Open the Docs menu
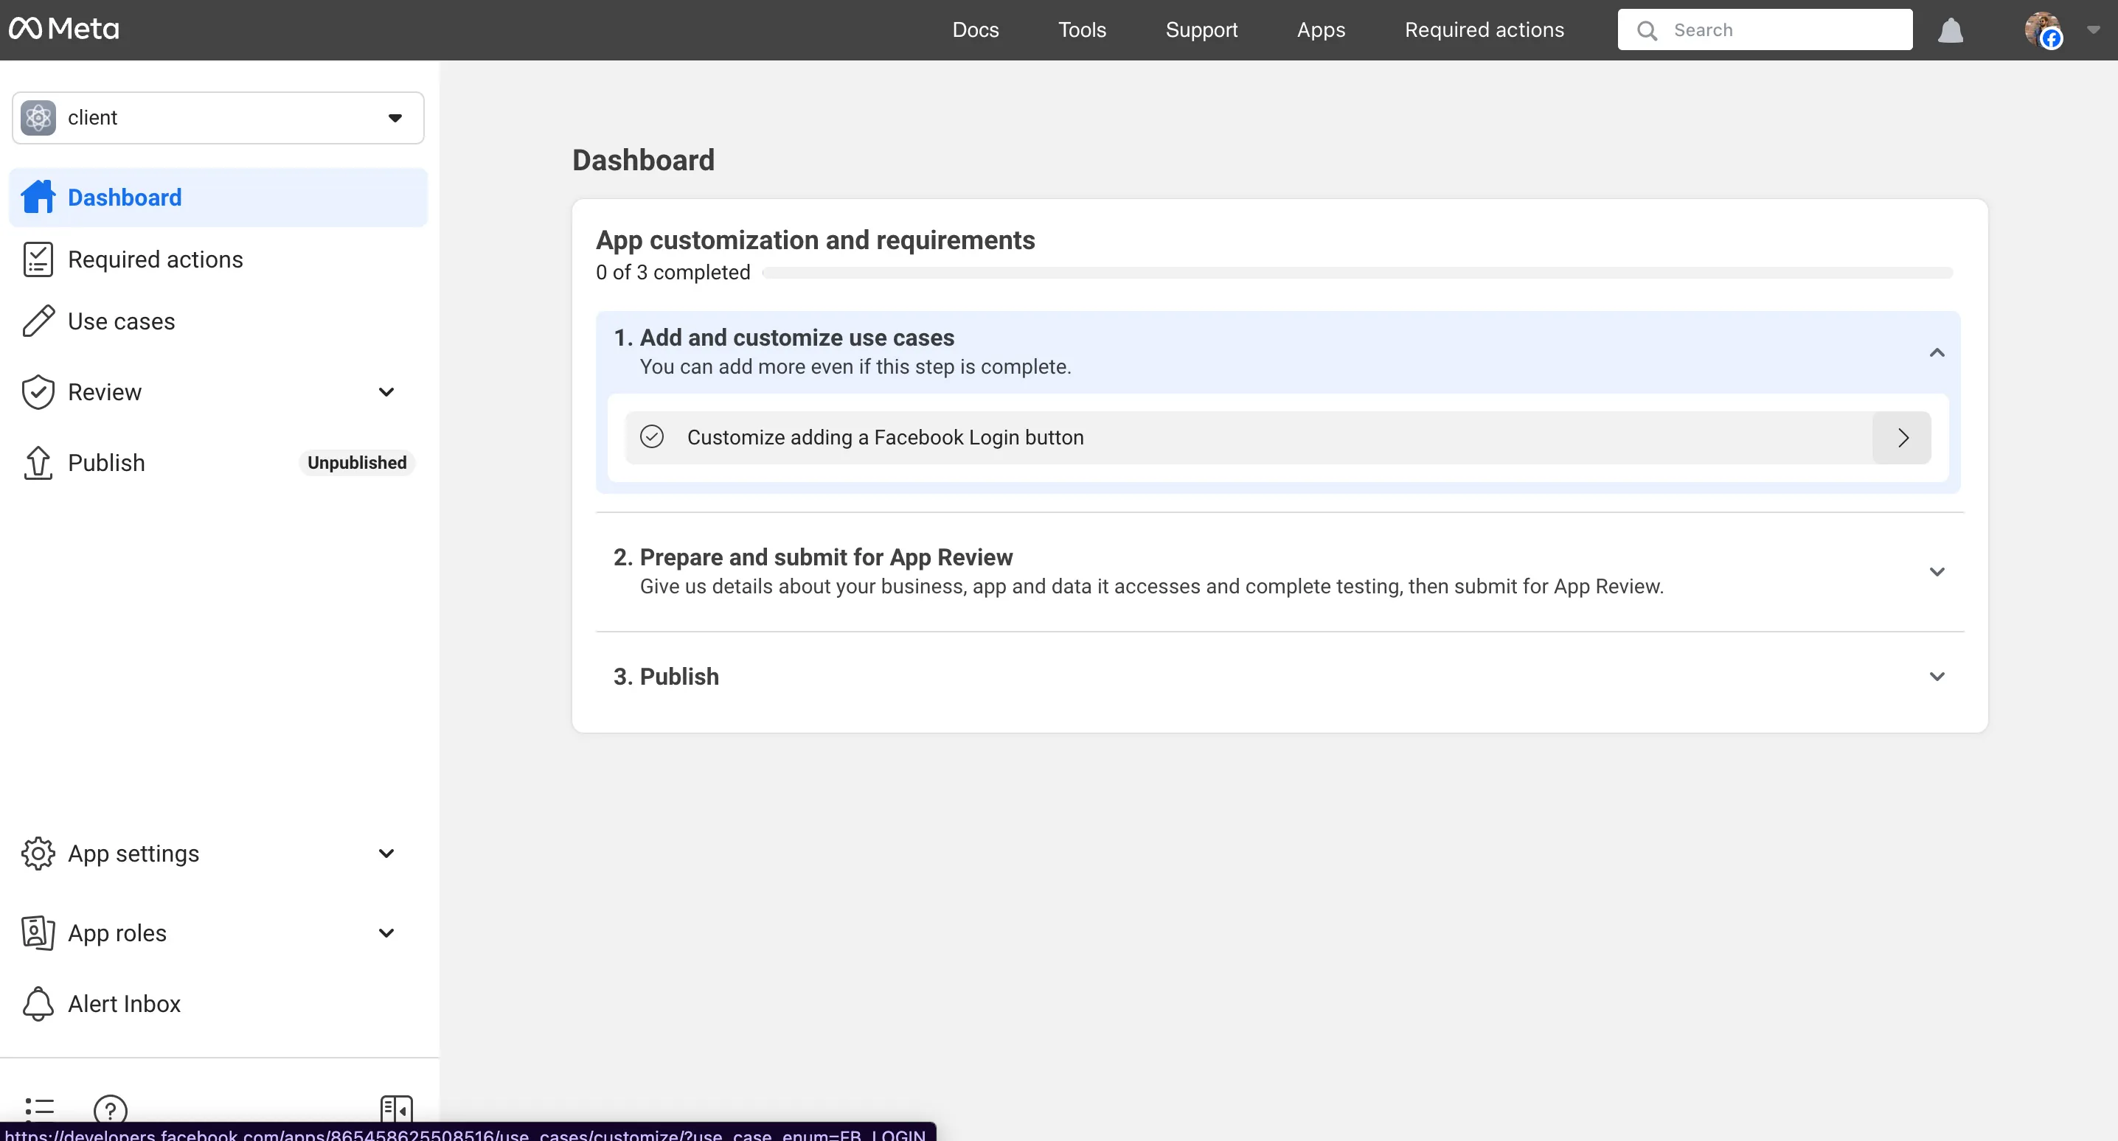 point(975,29)
